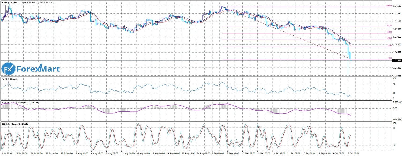Viewport: 402px width, 156px height.
Task: Click the 1.19585 price scale value
Action: click(397, 76)
